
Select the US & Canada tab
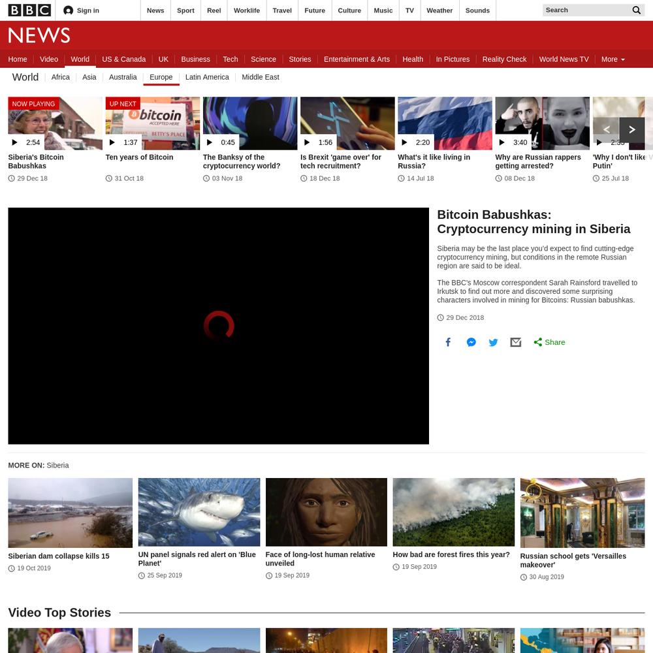[123, 59]
